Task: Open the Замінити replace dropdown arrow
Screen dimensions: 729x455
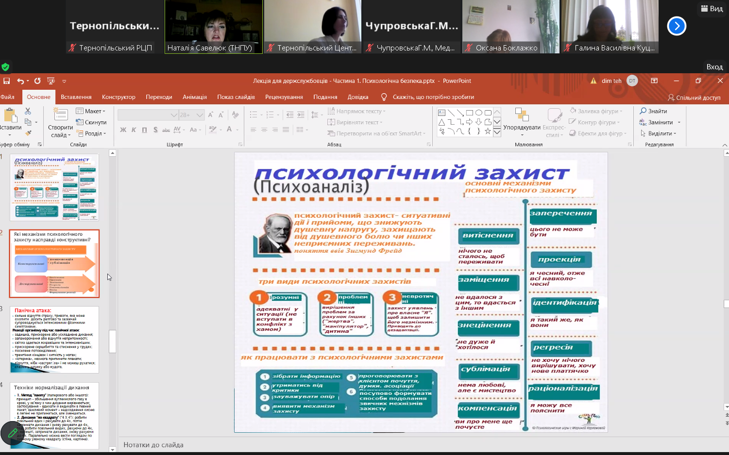Action: pos(679,122)
